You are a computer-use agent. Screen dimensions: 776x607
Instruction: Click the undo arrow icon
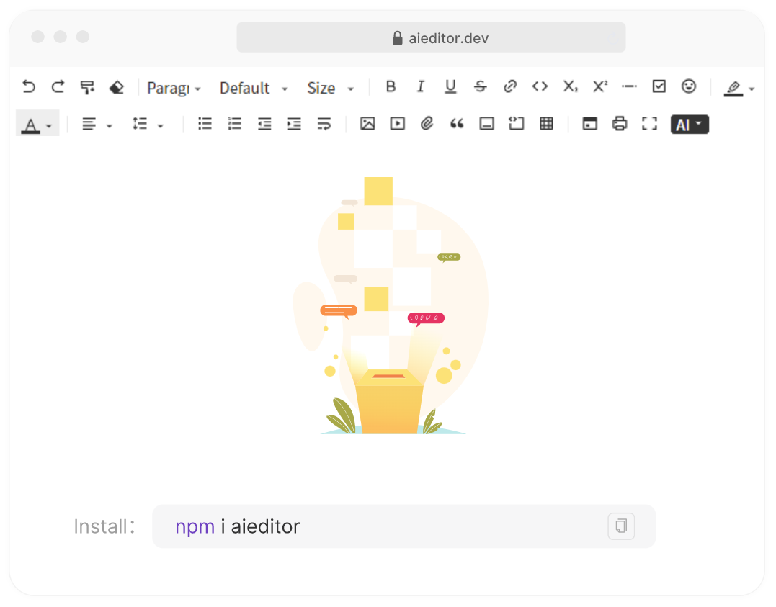[x=29, y=87]
